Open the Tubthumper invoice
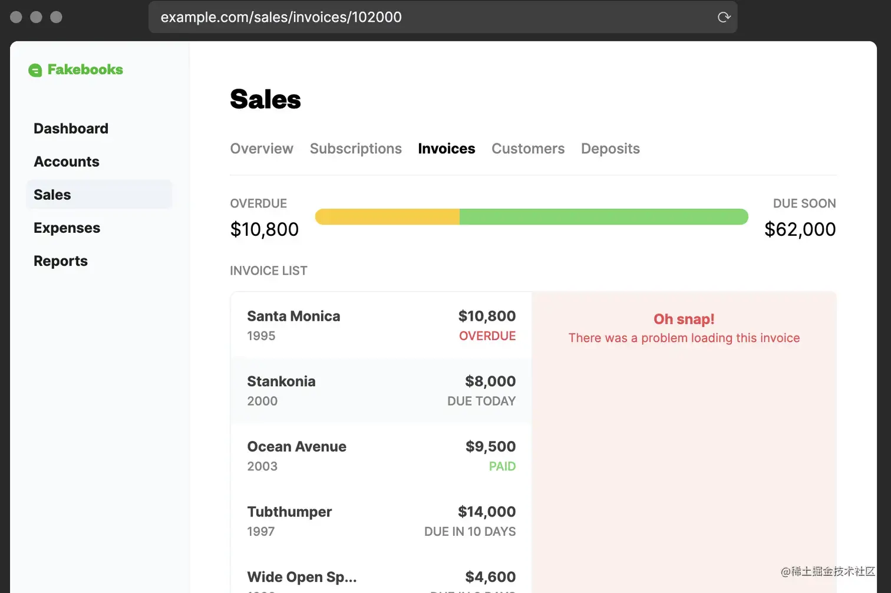 point(381,521)
